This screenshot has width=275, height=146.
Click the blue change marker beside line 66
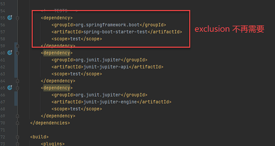pos(16,98)
